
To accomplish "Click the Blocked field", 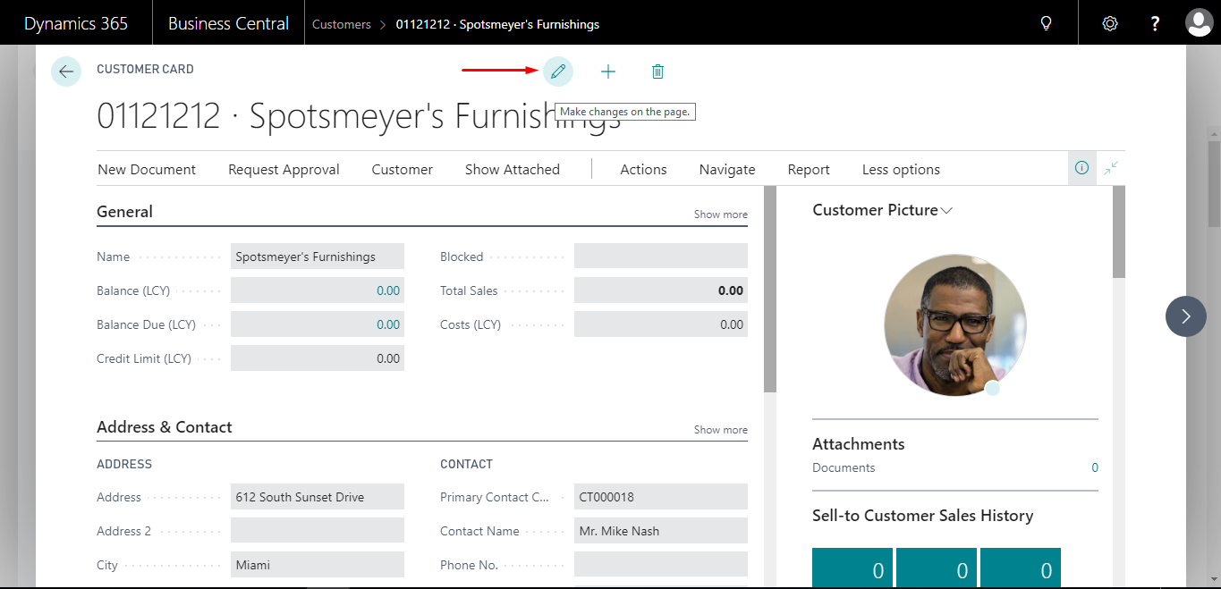I will coord(661,257).
